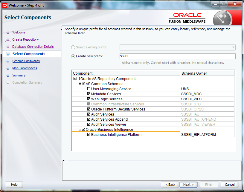The height and width of the screenshot is (192, 244).
Task: Check the User Messaging Service checkbox
Action: coord(89,89)
